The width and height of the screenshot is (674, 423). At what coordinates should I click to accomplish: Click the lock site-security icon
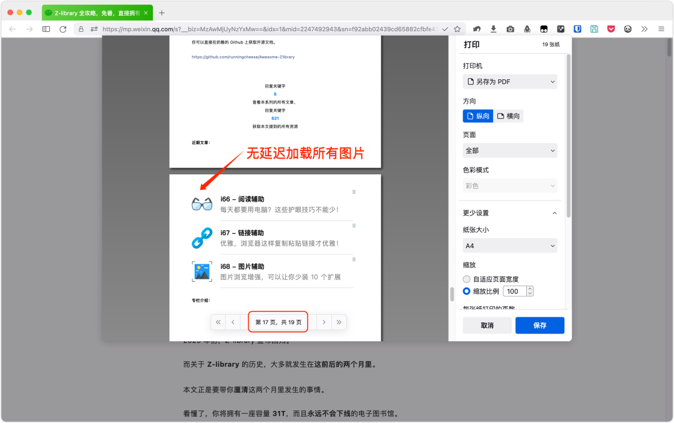click(x=81, y=29)
